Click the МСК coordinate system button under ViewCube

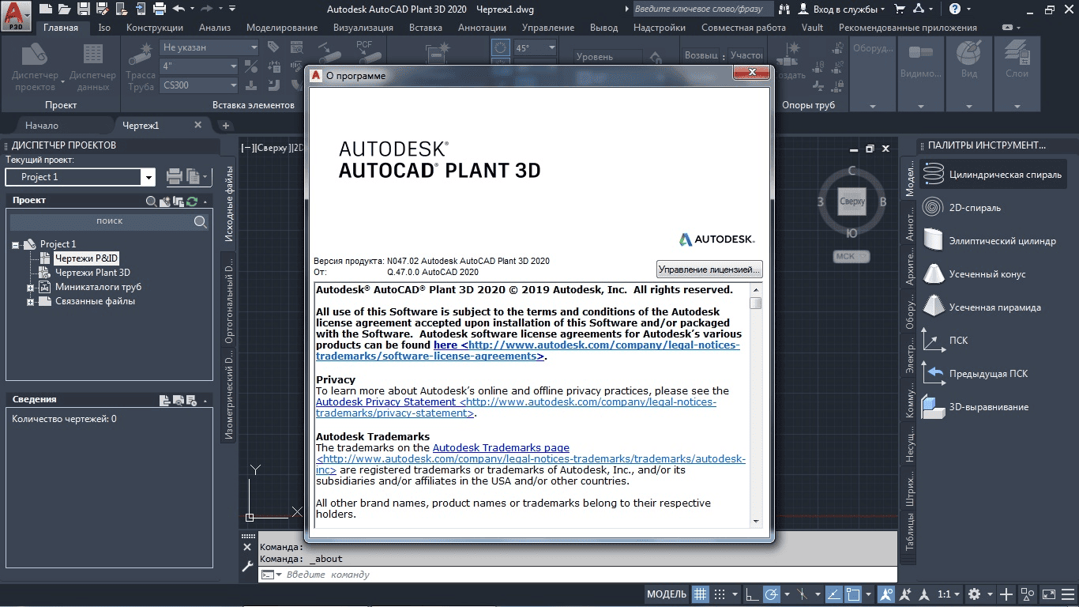click(852, 256)
